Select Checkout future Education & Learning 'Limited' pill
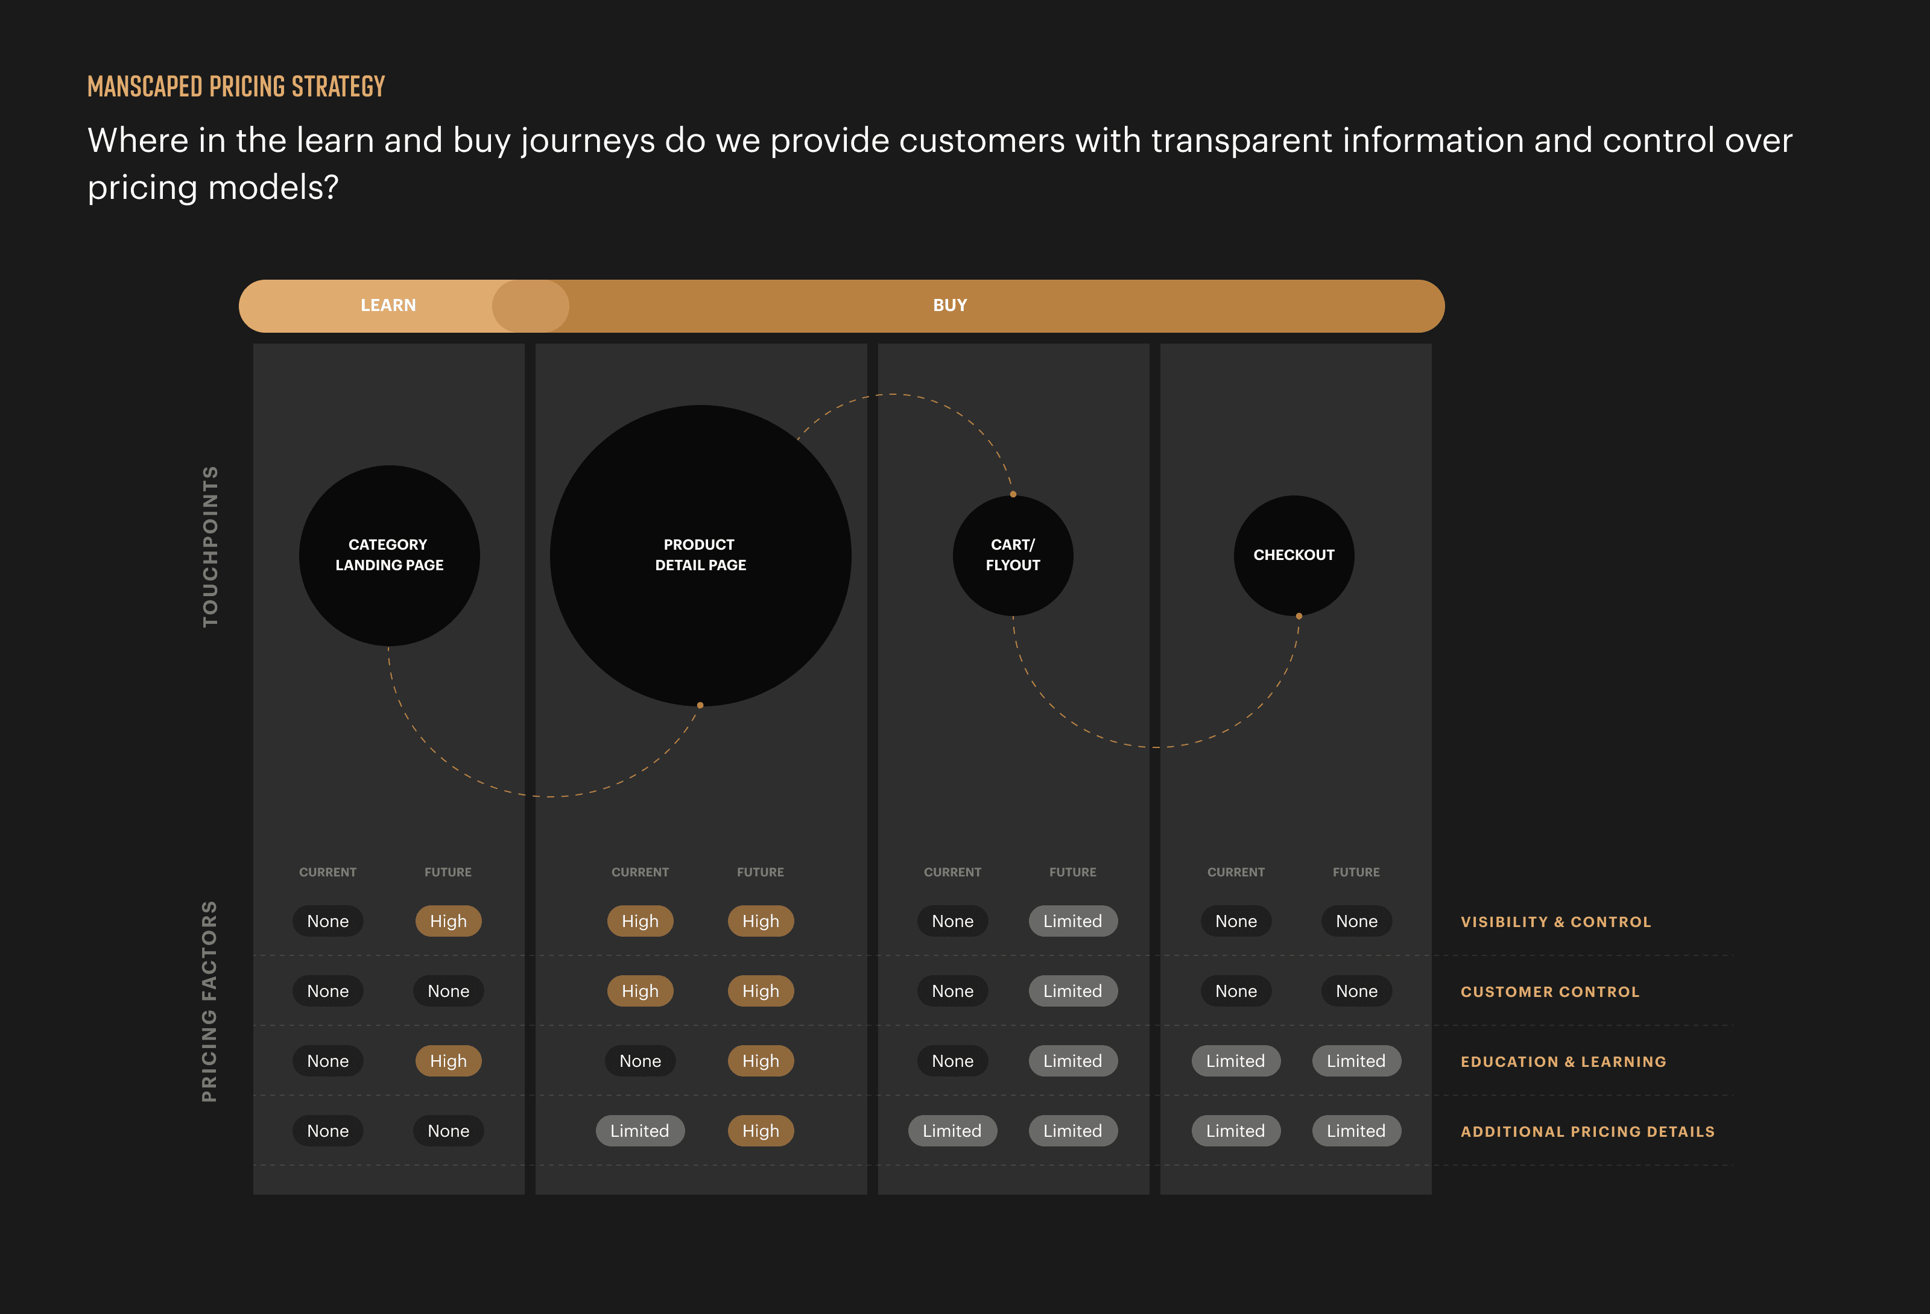 click(1356, 1060)
